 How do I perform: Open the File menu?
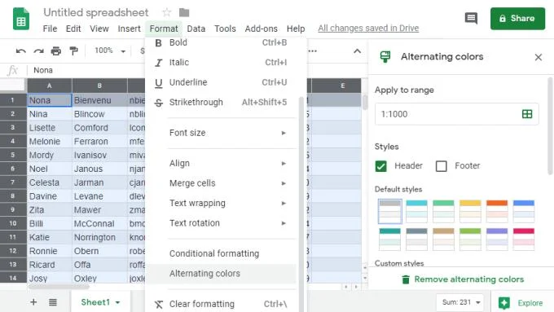click(50, 29)
